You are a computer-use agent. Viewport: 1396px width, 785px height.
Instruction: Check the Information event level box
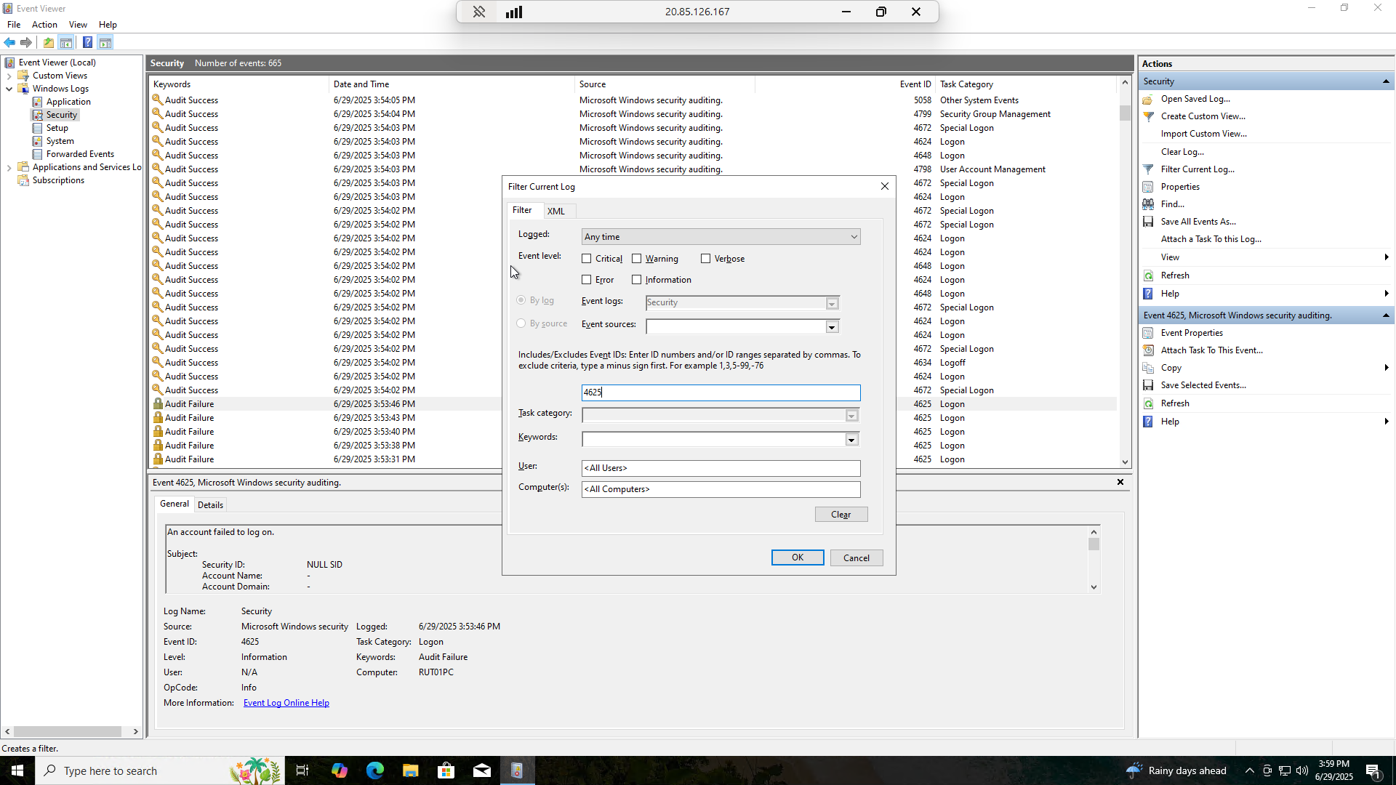637,280
